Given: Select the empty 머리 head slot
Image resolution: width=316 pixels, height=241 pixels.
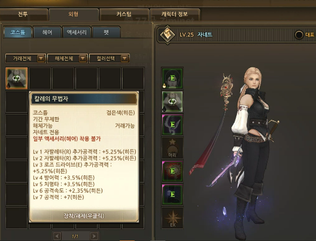Looking at the screenshot, I should coord(172,148).
